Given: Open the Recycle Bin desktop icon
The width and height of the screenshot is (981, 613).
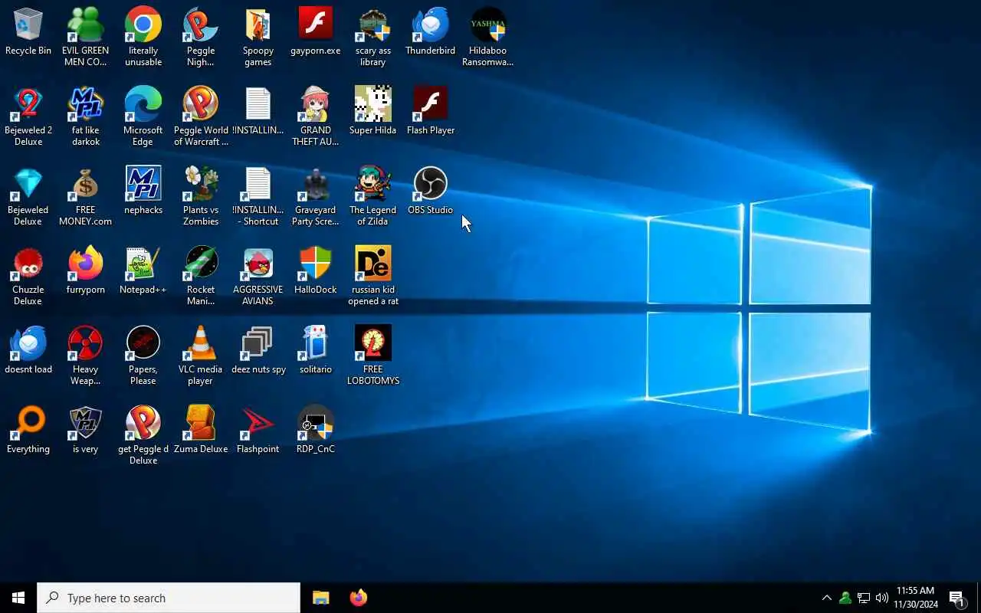Looking at the screenshot, I should click(28, 32).
